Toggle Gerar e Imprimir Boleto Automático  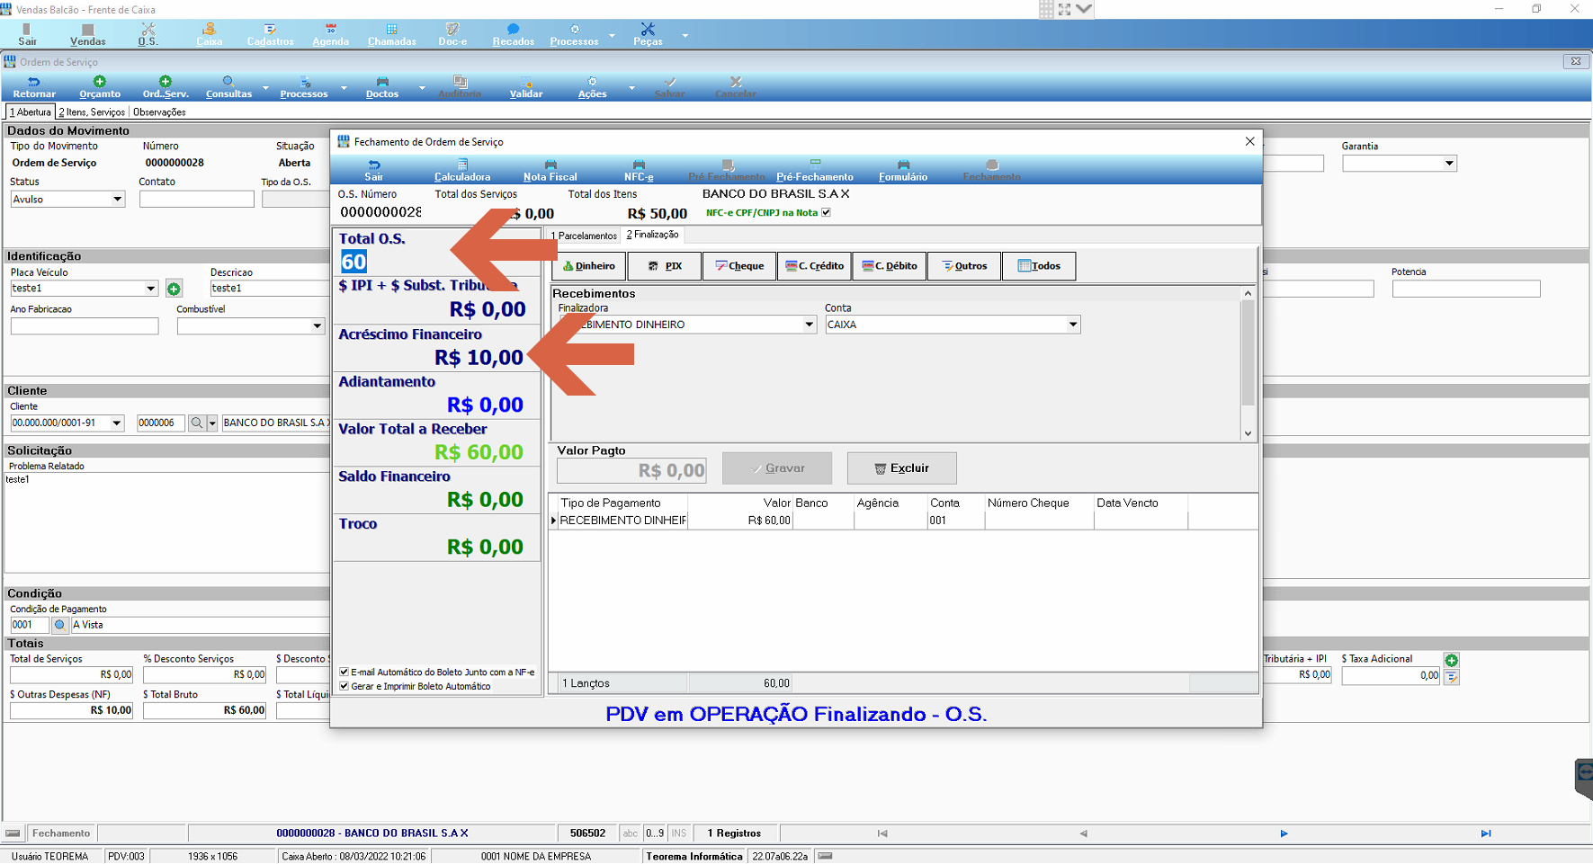point(344,686)
